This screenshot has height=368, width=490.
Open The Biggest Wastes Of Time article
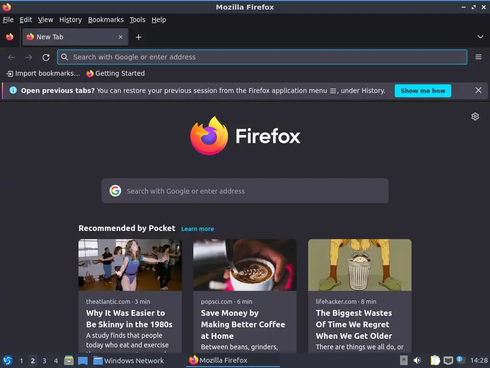(354, 324)
